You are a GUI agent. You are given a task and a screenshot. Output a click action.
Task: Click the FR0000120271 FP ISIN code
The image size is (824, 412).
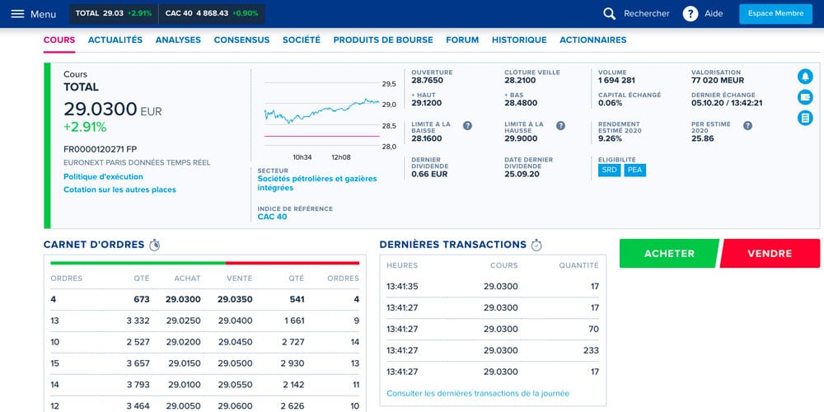[100, 150]
